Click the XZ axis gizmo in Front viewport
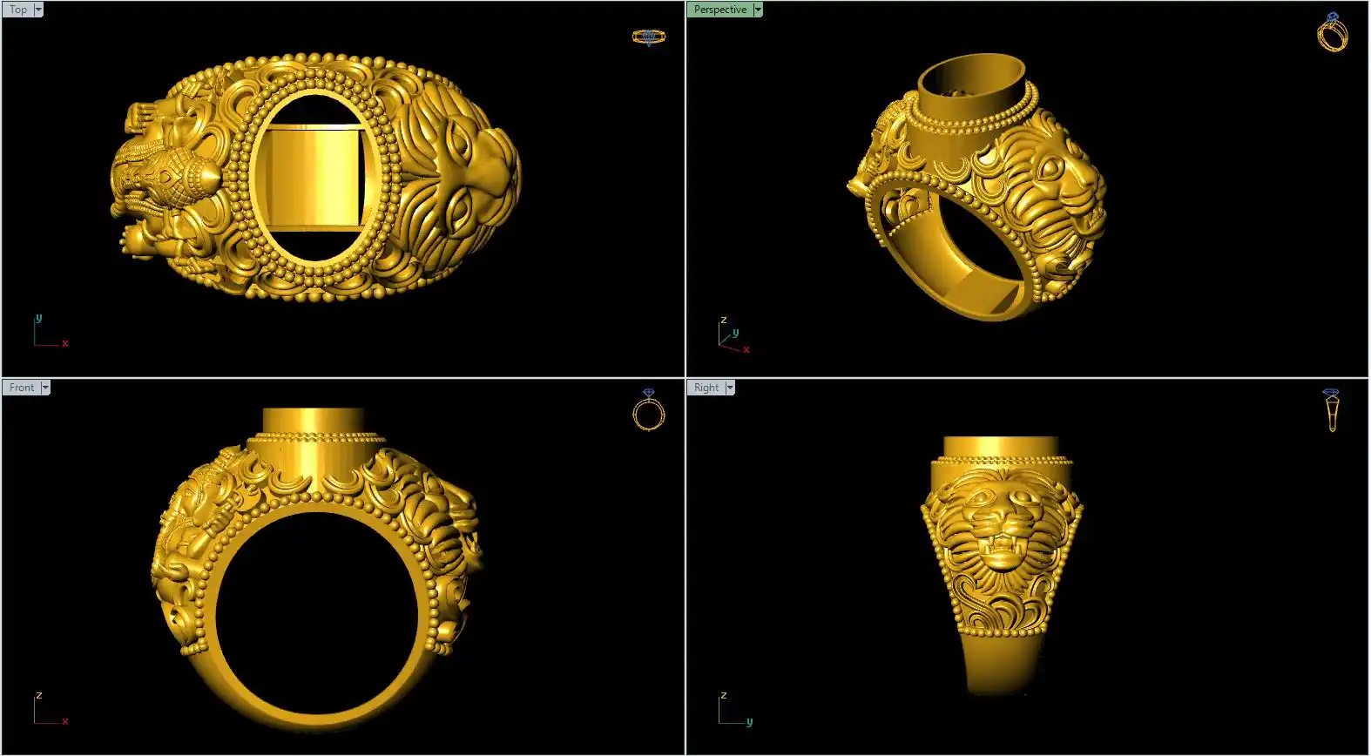Viewport: 1371px width, 756px height. (x=49, y=710)
